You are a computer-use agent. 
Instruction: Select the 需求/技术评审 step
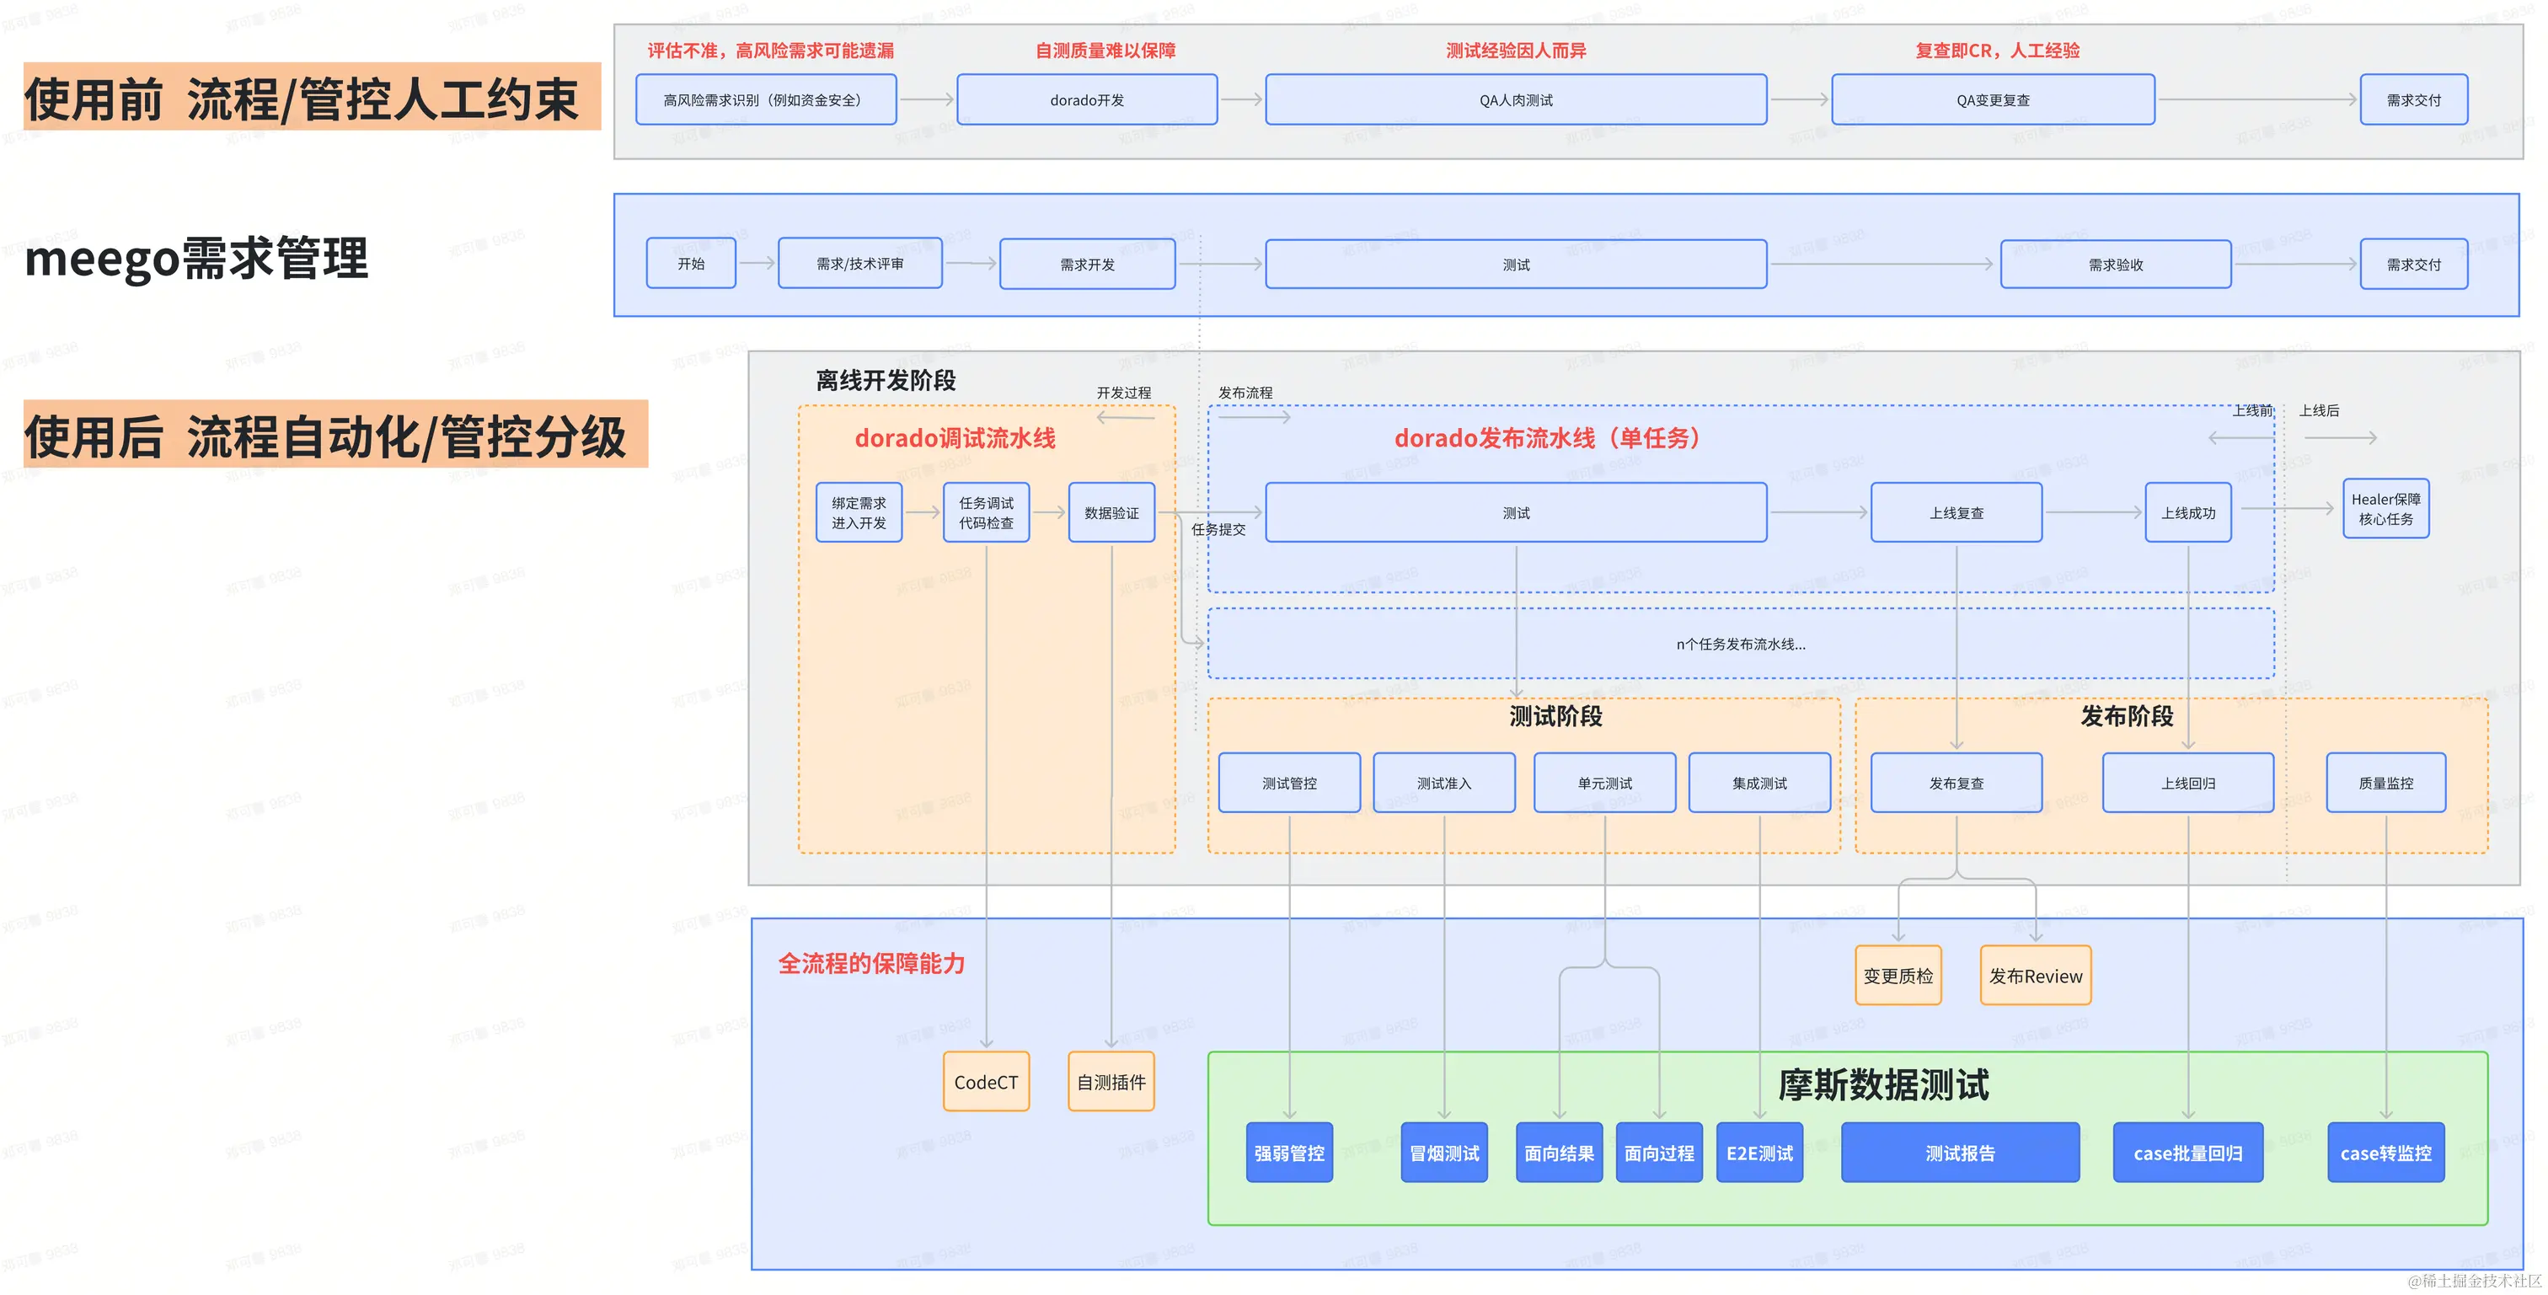coord(859,263)
